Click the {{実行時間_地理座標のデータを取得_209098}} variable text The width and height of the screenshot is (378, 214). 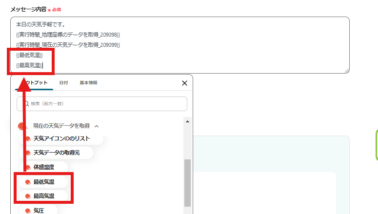click(x=68, y=35)
